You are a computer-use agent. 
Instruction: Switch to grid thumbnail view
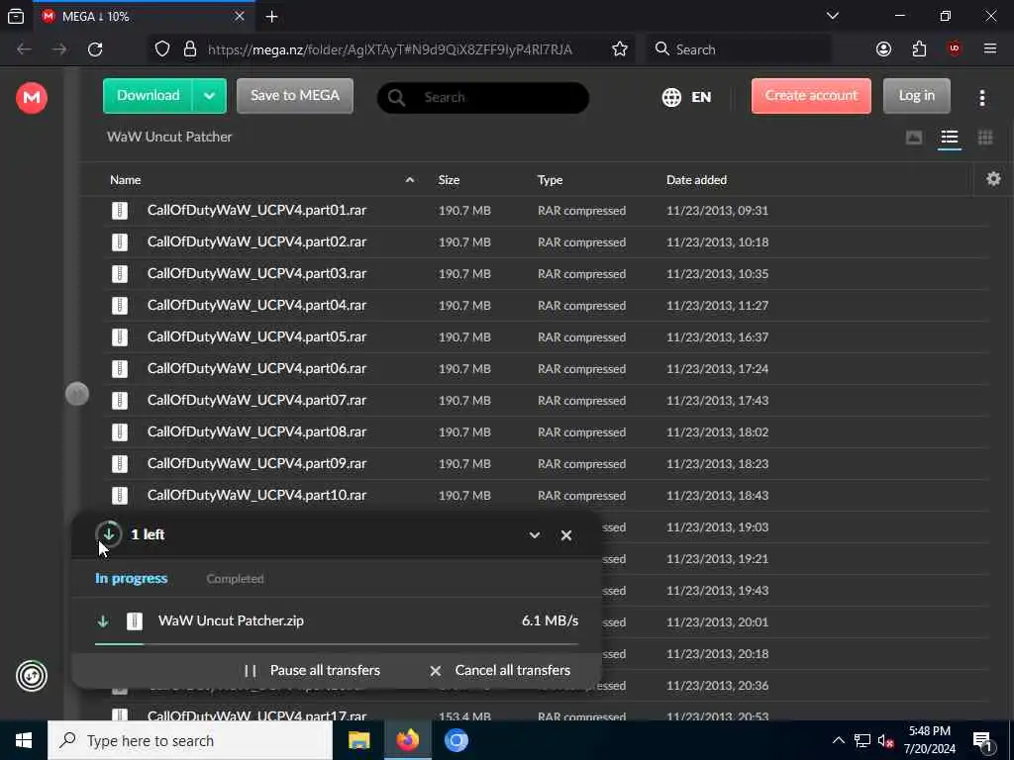985,137
